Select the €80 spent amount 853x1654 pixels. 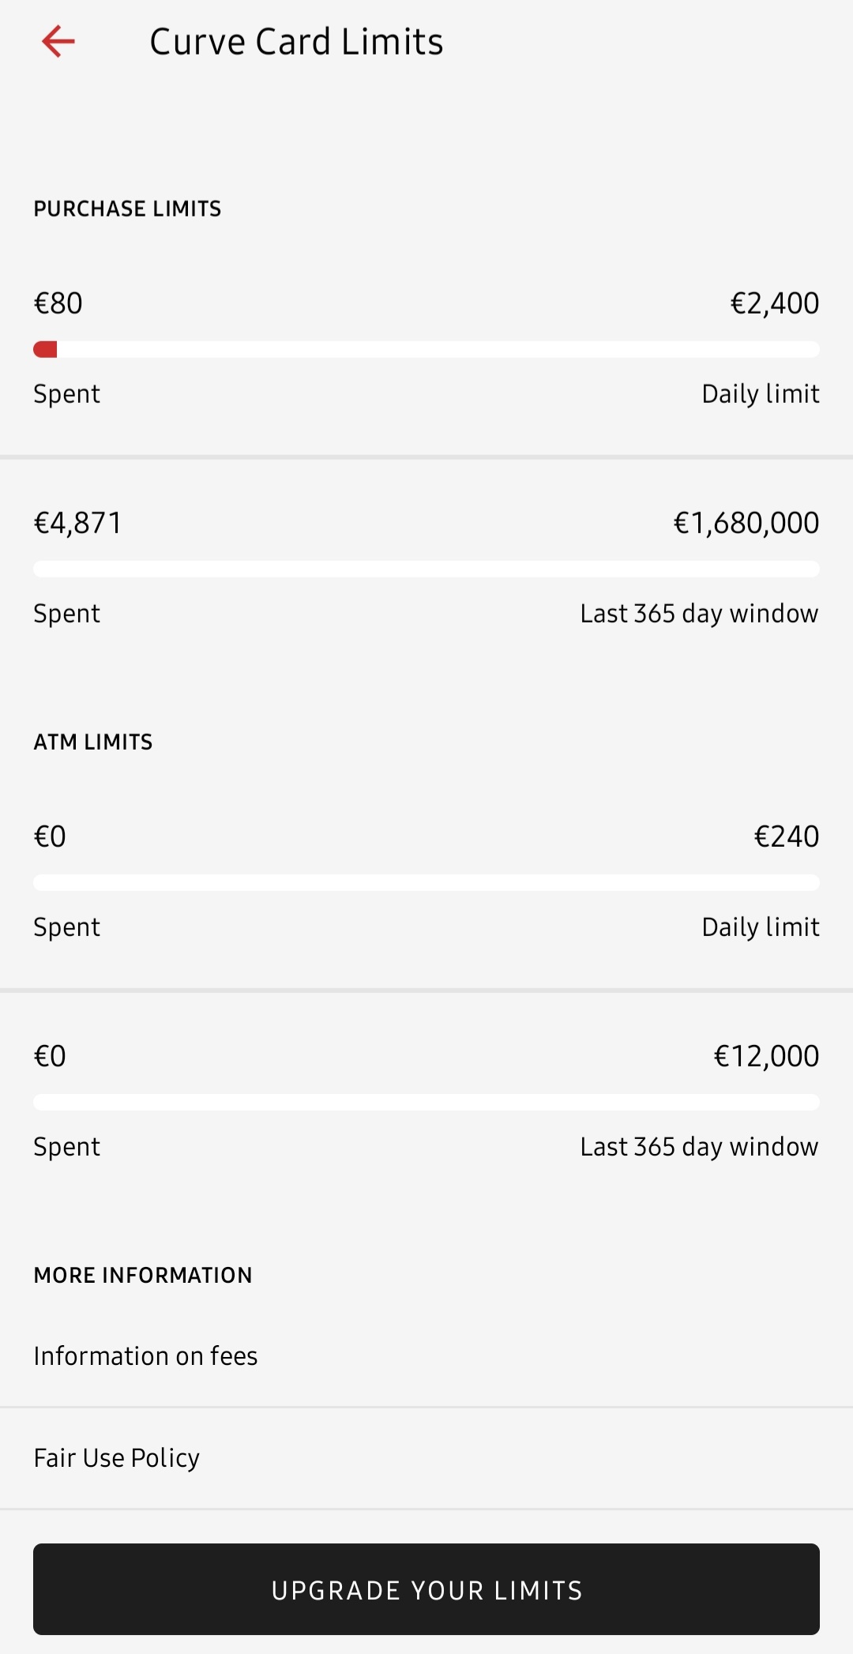58,303
